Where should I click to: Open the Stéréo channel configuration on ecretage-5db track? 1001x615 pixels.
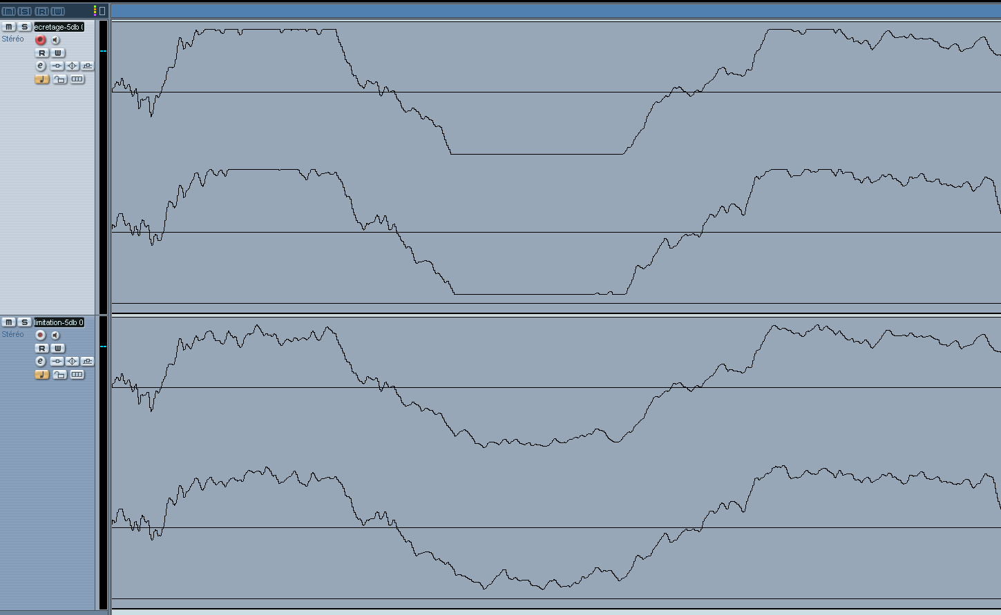(x=12, y=39)
